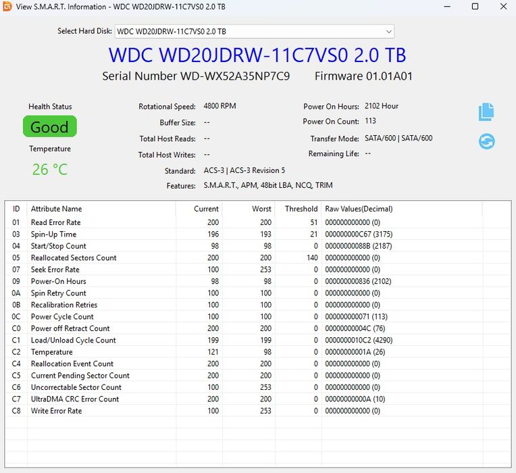Sort by Attribute Name column header

[101, 209]
